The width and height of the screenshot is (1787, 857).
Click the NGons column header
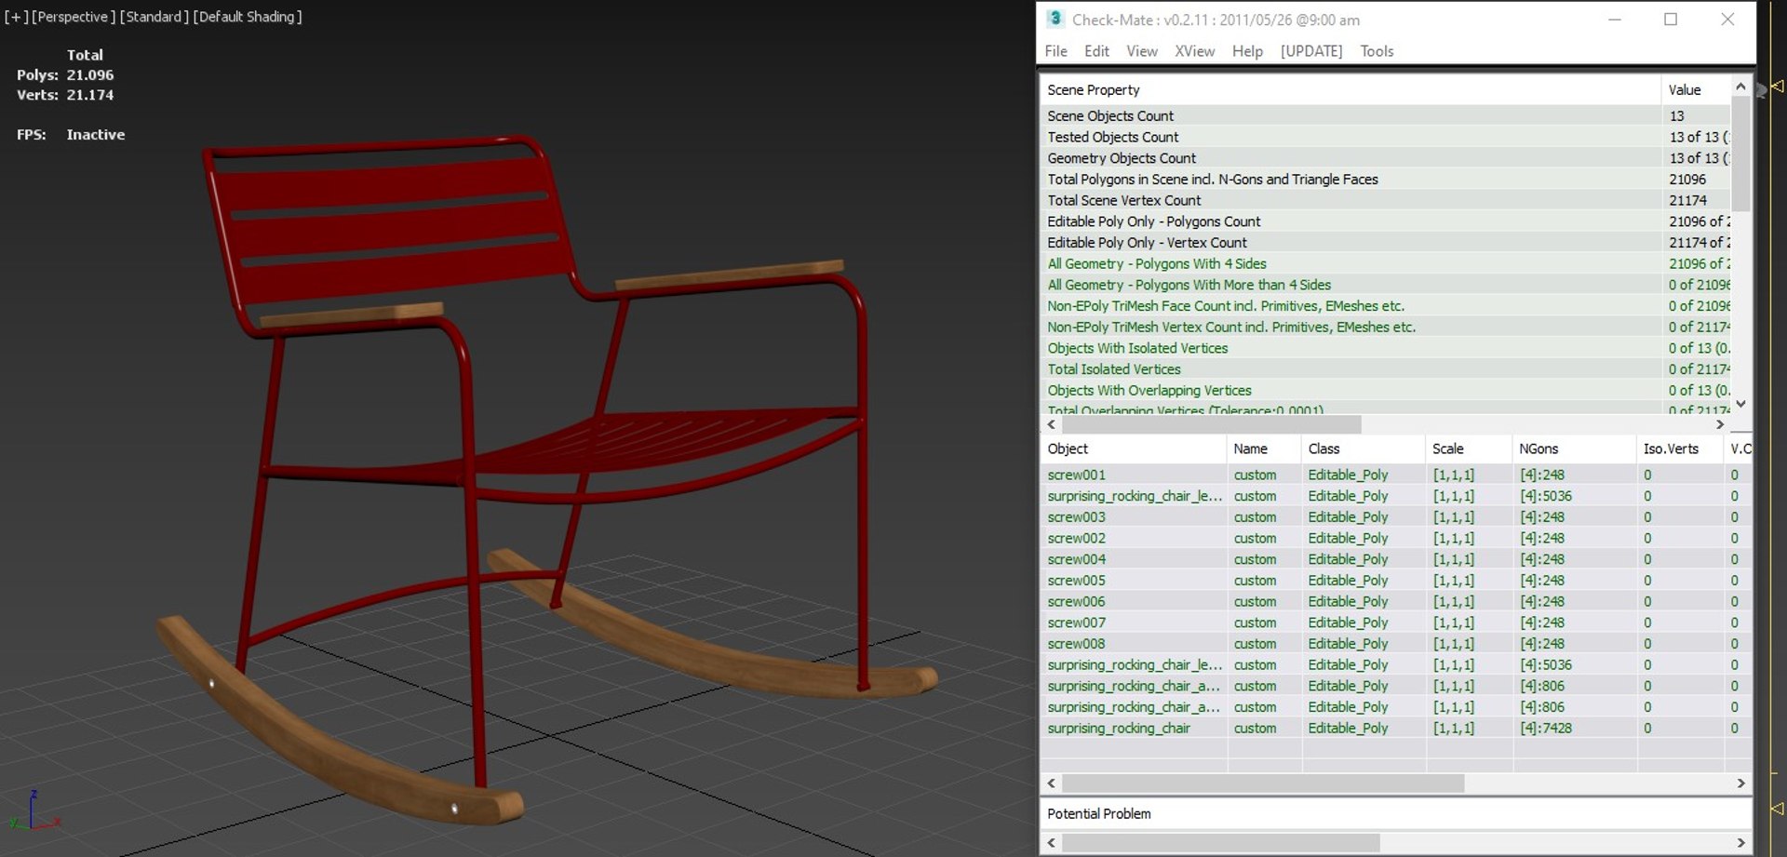1574,449
